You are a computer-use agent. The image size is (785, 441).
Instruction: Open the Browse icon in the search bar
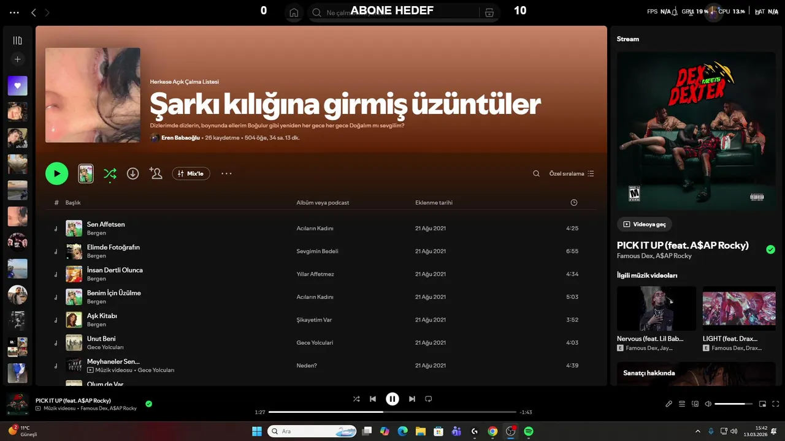pos(489,12)
